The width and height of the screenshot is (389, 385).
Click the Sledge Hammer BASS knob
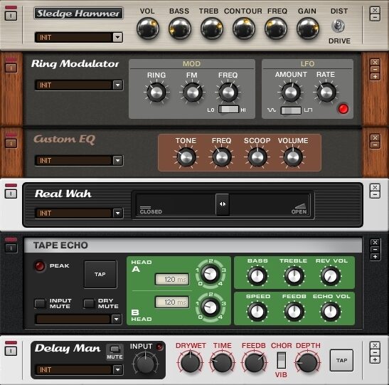(x=180, y=28)
